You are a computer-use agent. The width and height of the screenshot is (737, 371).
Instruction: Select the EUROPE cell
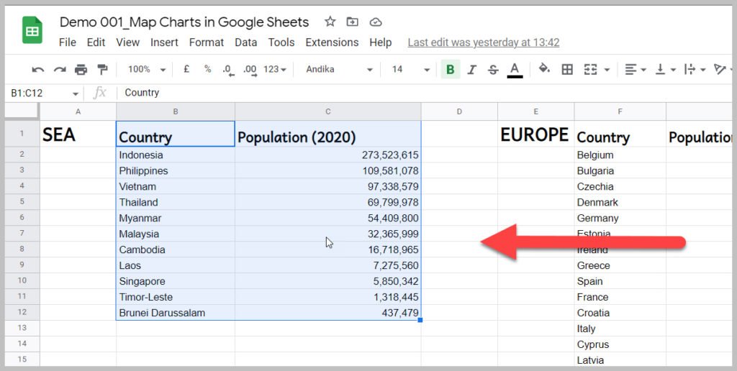(x=535, y=134)
